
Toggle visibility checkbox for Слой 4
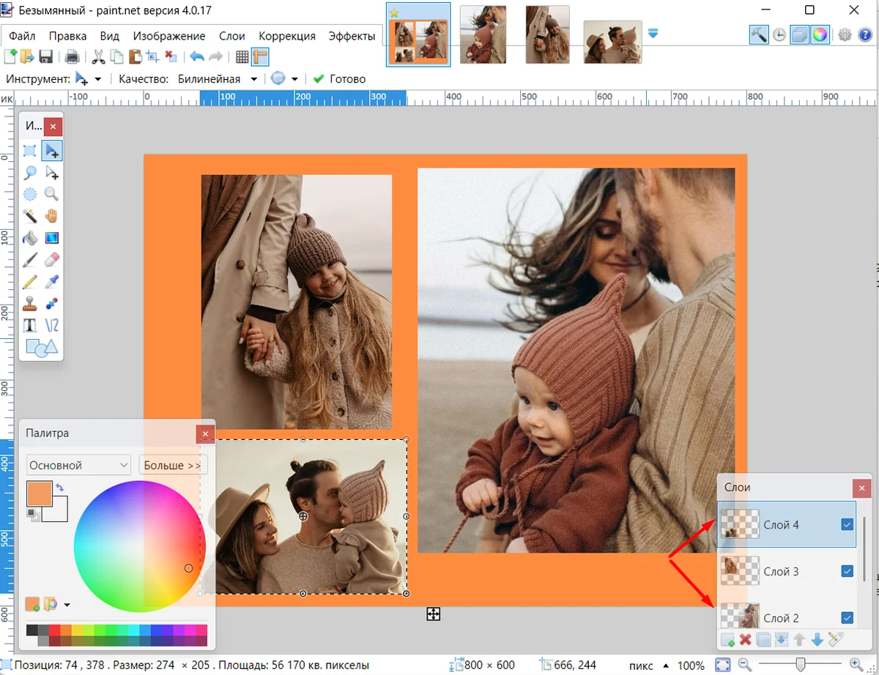pos(848,524)
